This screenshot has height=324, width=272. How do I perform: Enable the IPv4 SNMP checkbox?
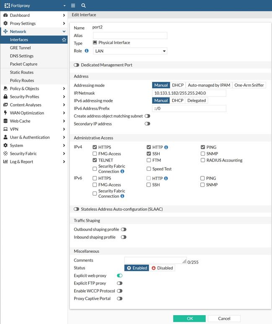pyautogui.click(x=203, y=154)
